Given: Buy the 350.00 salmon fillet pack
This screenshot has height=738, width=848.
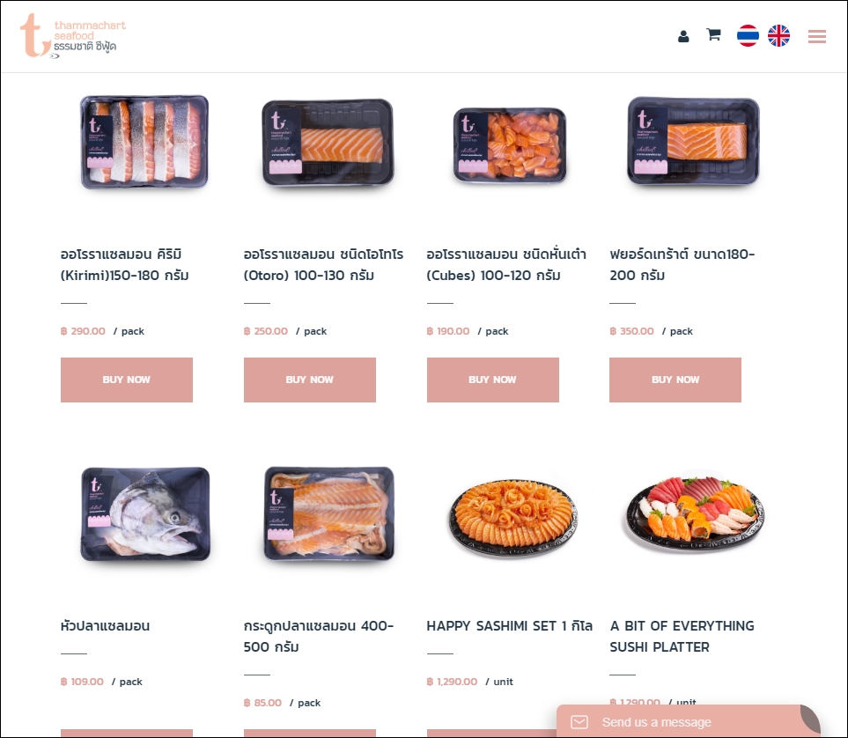Looking at the screenshot, I should tap(675, 380).
